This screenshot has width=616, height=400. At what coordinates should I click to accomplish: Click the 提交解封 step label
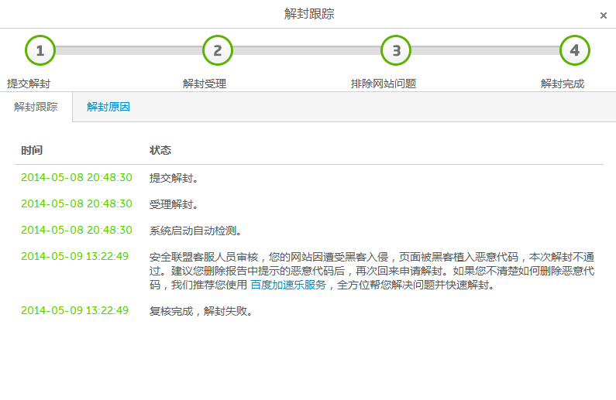(x=29, y=84)
